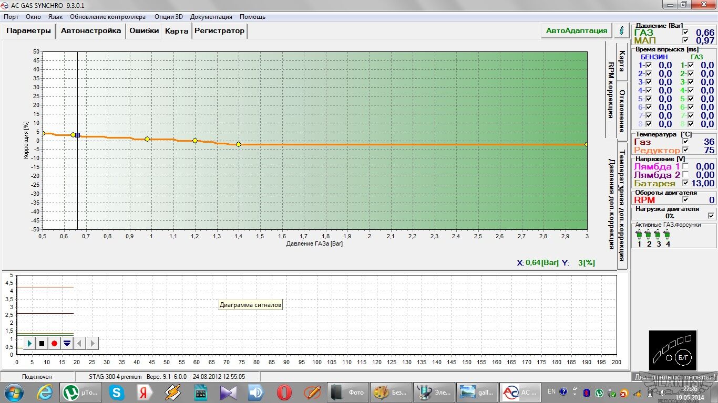Toggle the ГАЗ pressure checkbox

click(x=685, y=33)
